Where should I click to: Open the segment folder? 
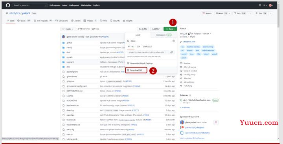point(70,62)
